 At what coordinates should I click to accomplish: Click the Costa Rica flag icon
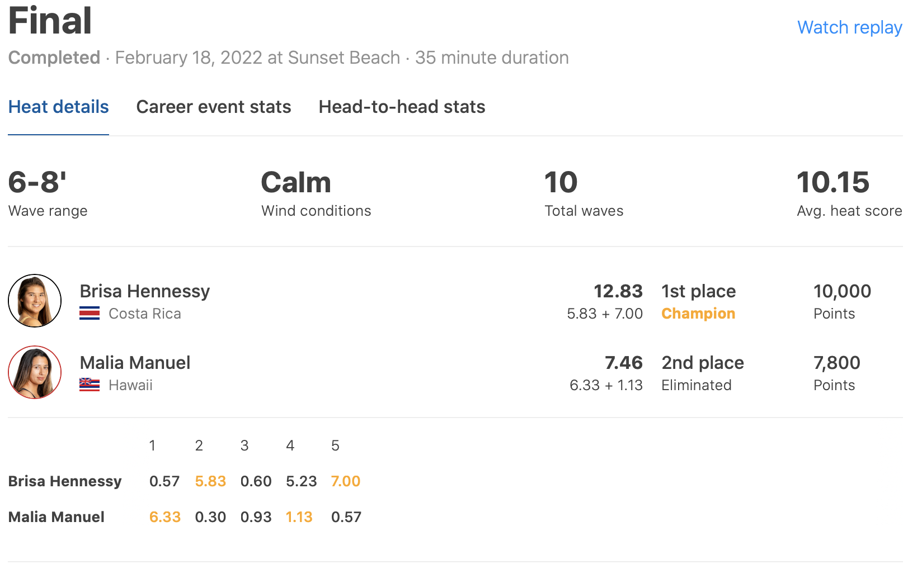coord(90,314)
